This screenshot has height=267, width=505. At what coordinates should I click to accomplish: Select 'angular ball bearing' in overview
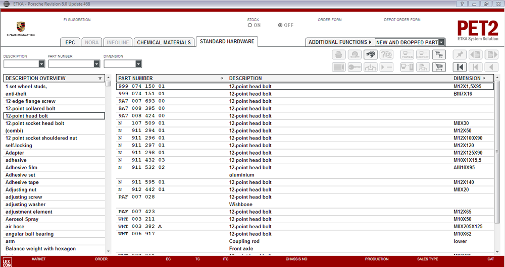pyautogui.click(x=54, y=234)
